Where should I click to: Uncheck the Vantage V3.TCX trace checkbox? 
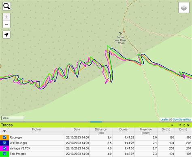click(4, 148)
